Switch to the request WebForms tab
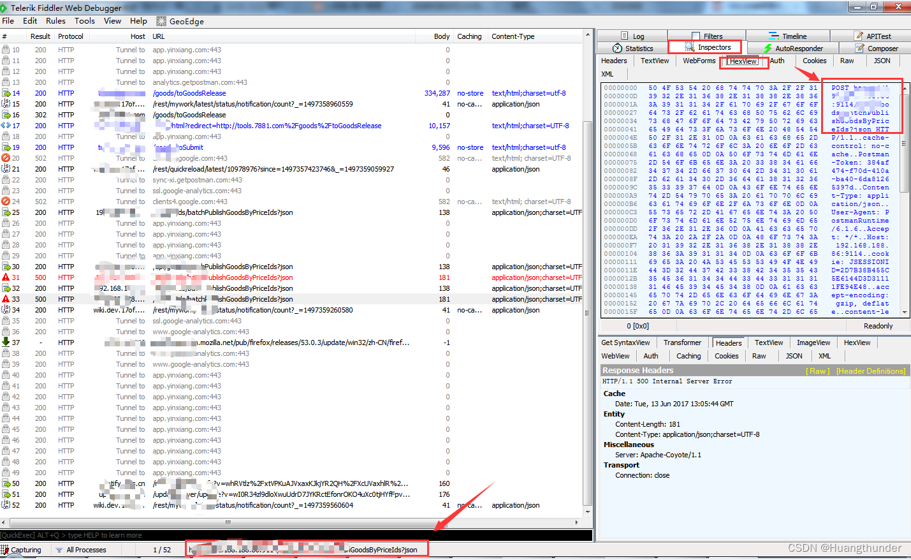 699,61
